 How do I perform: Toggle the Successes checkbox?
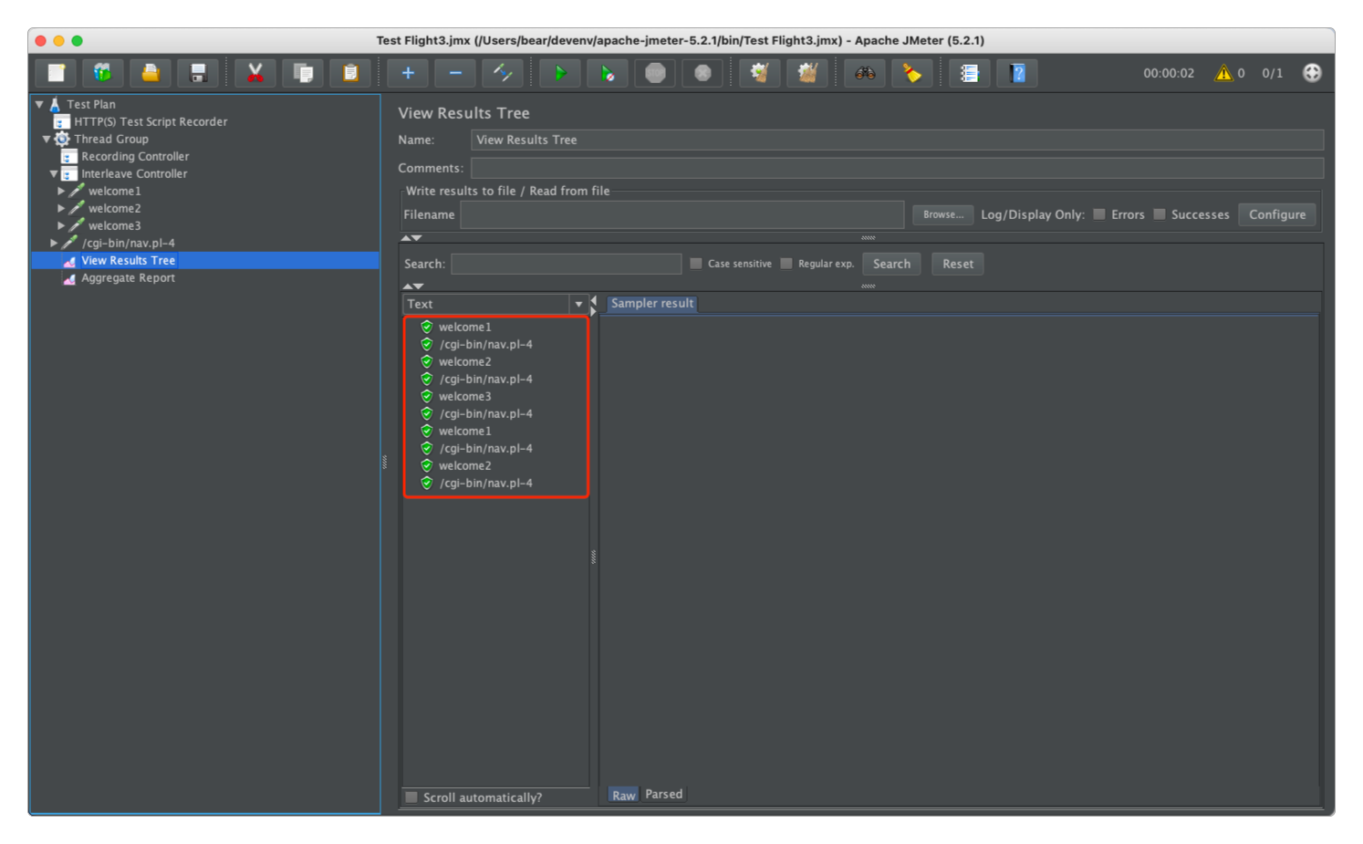pos(1160,214)
